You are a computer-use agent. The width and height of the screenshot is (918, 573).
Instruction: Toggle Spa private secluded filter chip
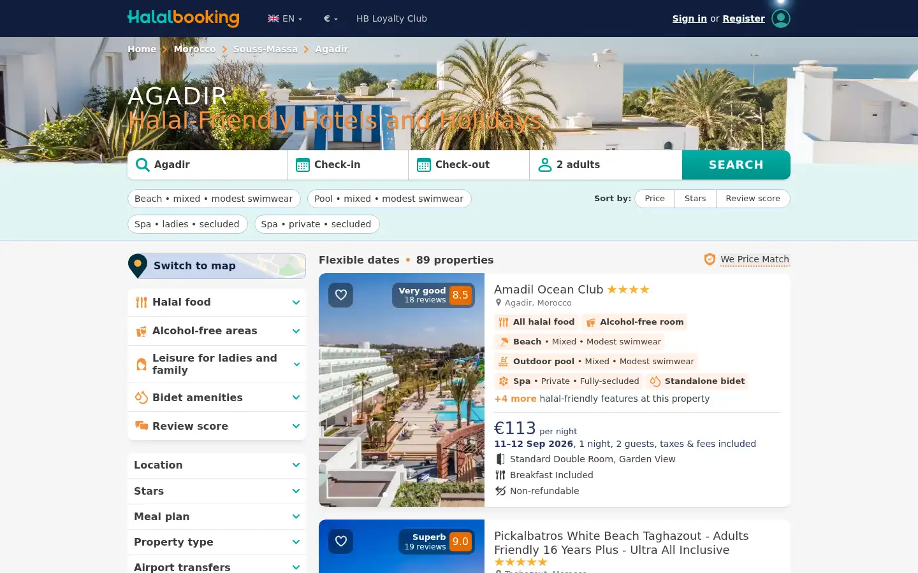tap(317, 224)
